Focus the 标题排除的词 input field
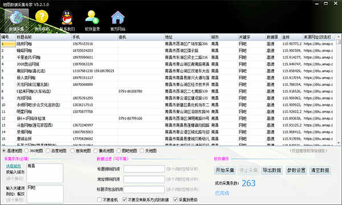The height and width of the screenshot is (205, 342). coord(144,169)
